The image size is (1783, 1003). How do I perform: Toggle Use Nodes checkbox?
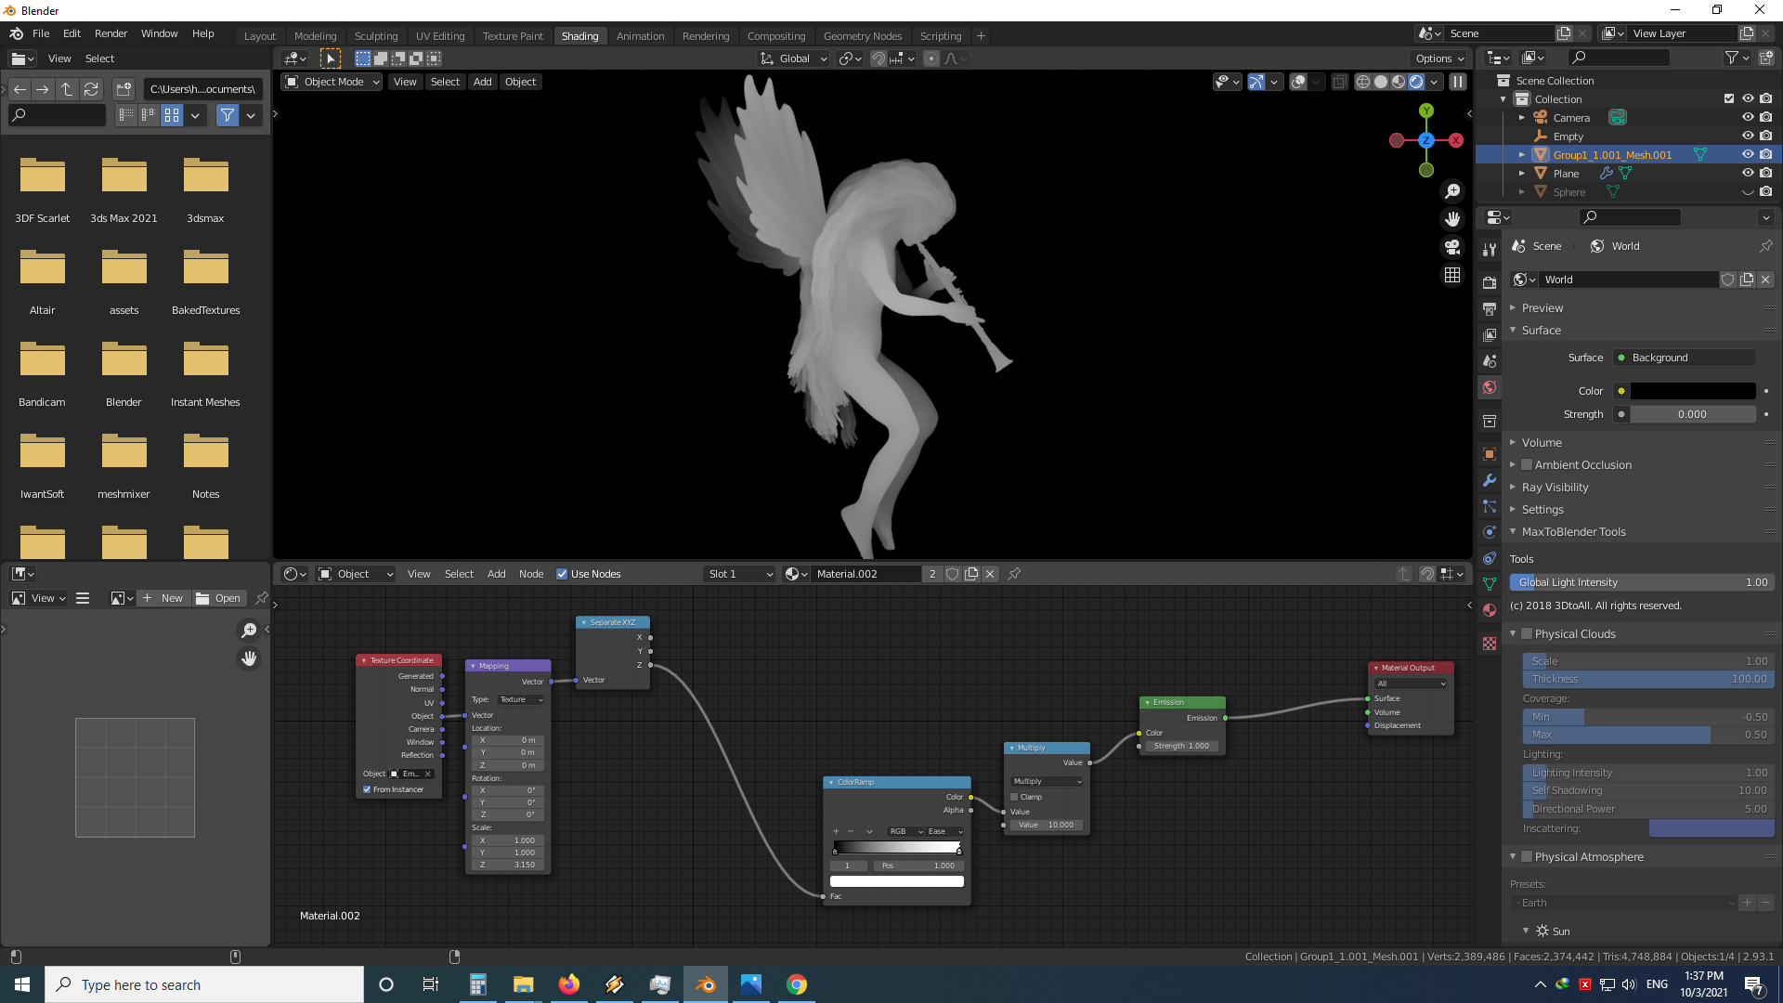[562, 574]
